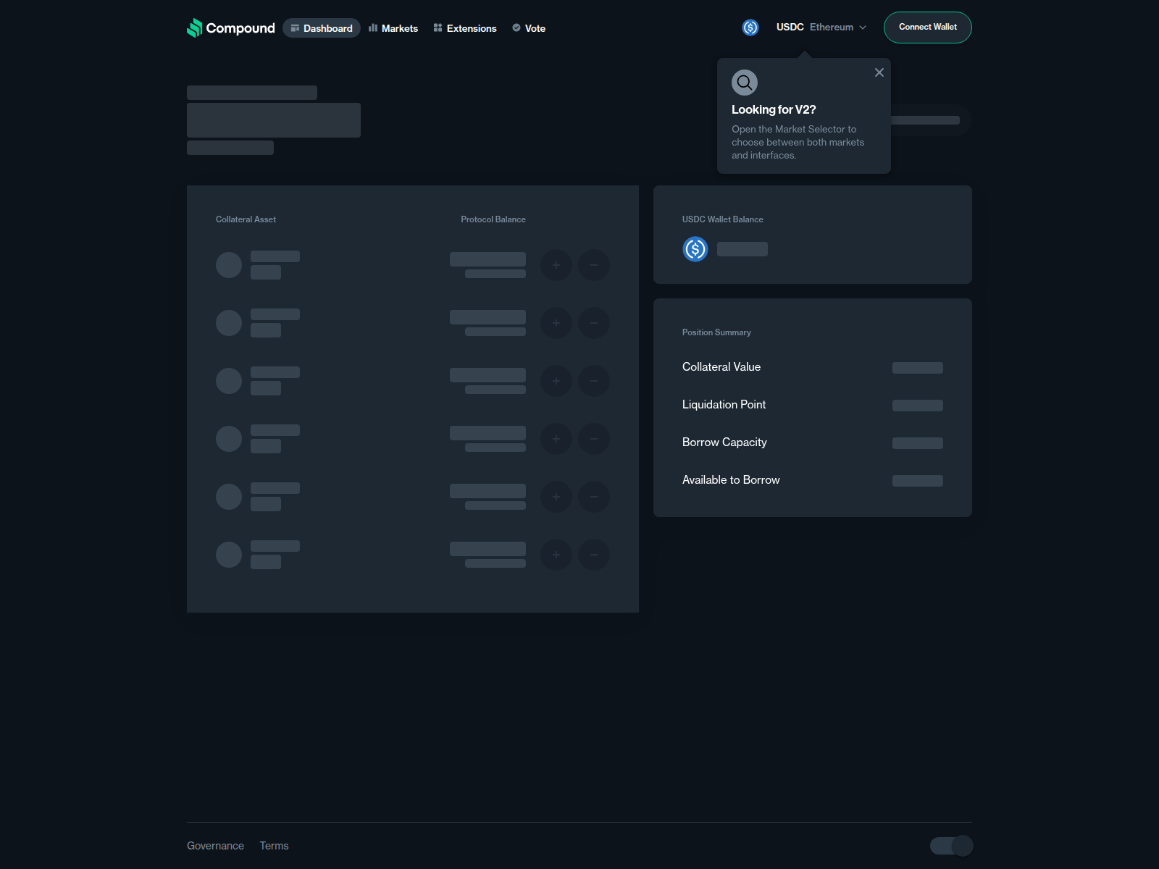Click the minus button in the first collateral row

594,265
